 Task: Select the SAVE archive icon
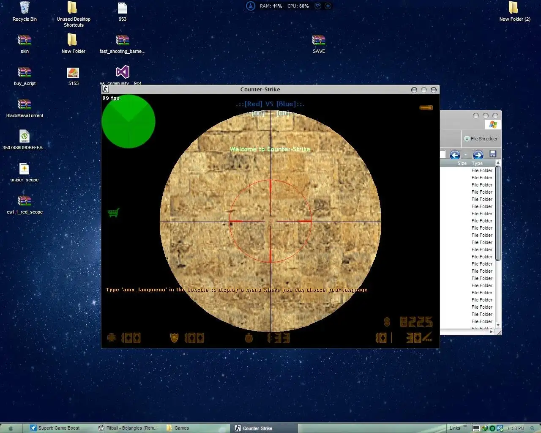(x=319, y=40)
